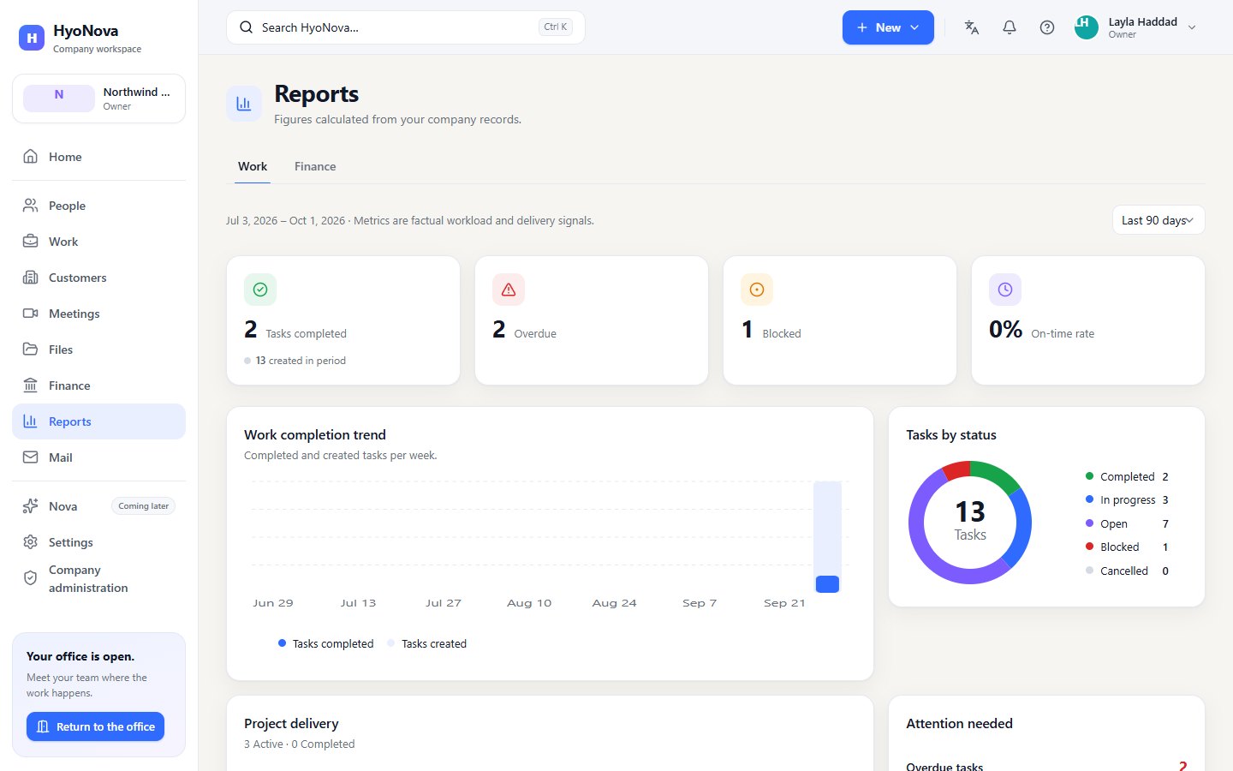Click the Ctrl K shortcut badge

click(556, 27)
